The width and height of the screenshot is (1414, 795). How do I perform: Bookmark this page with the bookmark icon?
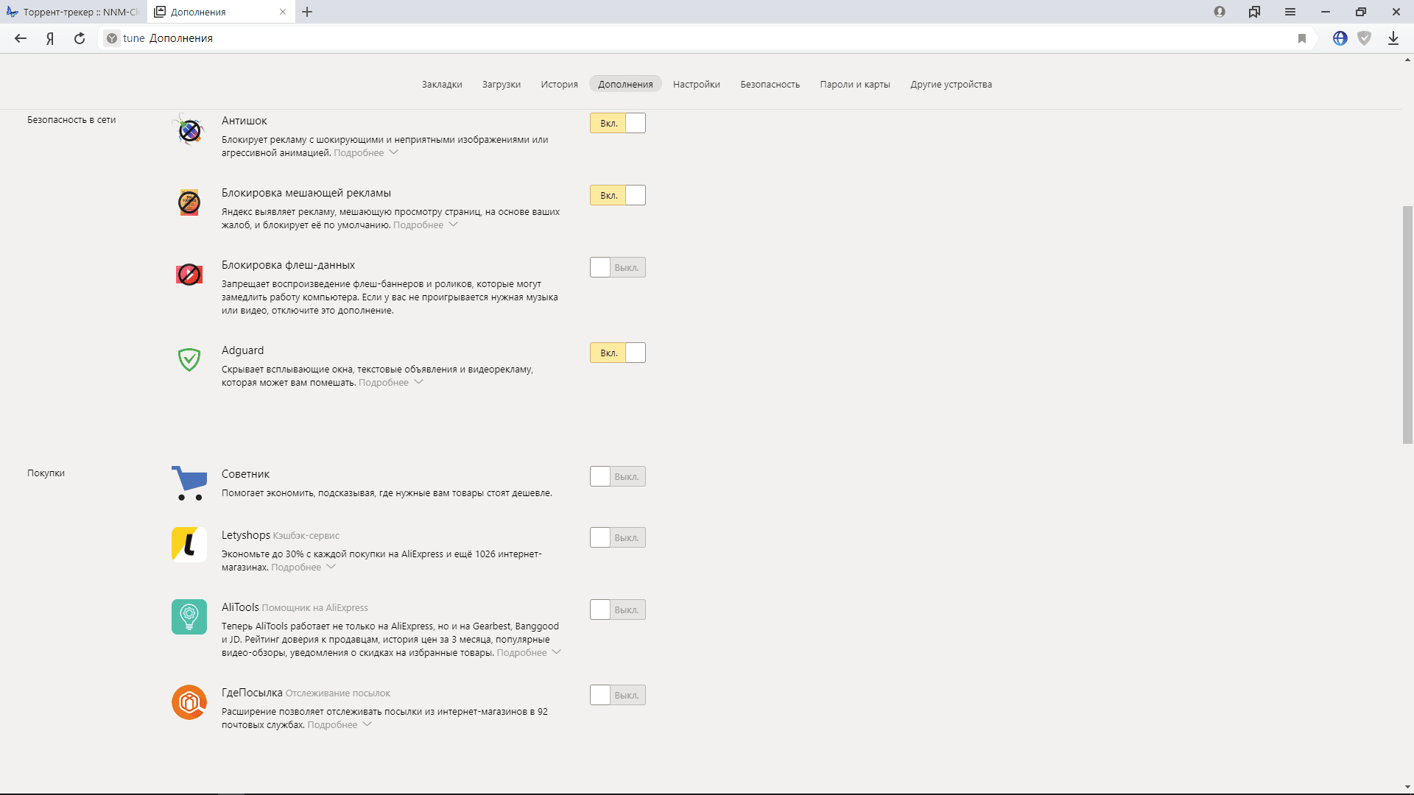pos(1302,38)
